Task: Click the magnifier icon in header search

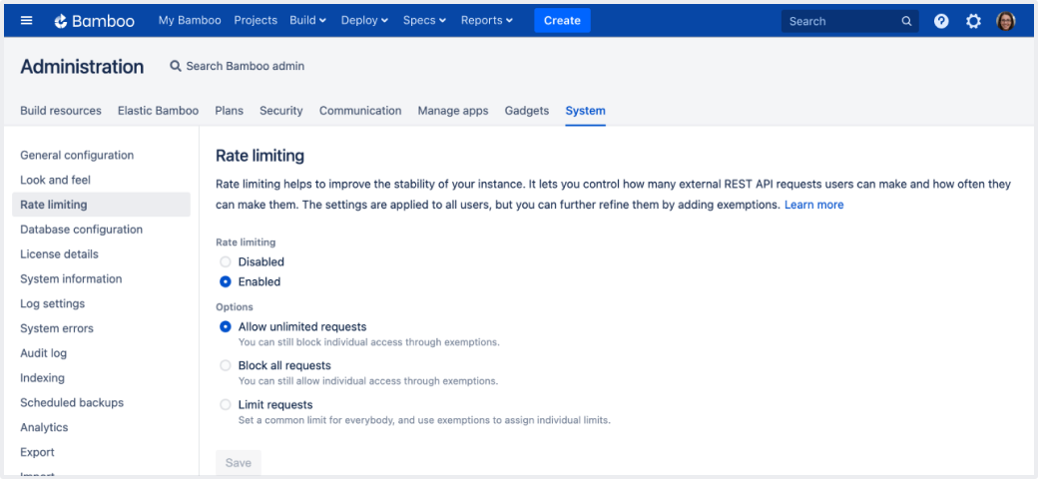Action: point(906,21)
